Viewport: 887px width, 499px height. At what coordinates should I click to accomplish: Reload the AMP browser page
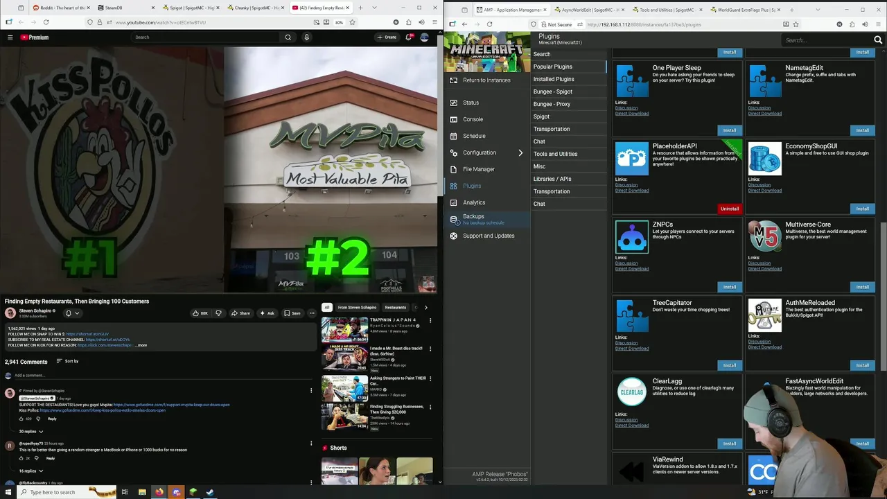(x=489, y=24)
